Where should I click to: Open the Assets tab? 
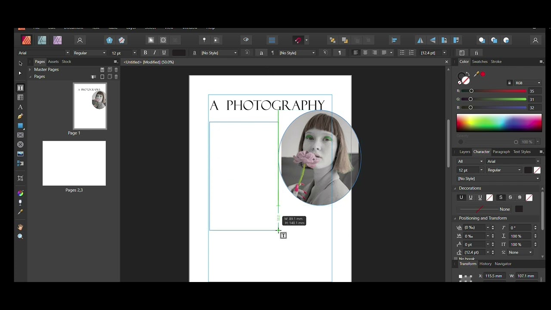click(53, 62)
